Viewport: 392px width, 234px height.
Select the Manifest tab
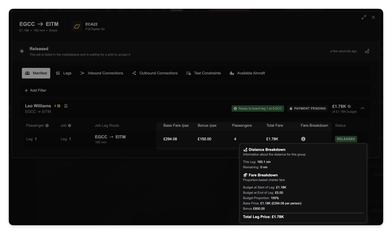pos(36,73)
